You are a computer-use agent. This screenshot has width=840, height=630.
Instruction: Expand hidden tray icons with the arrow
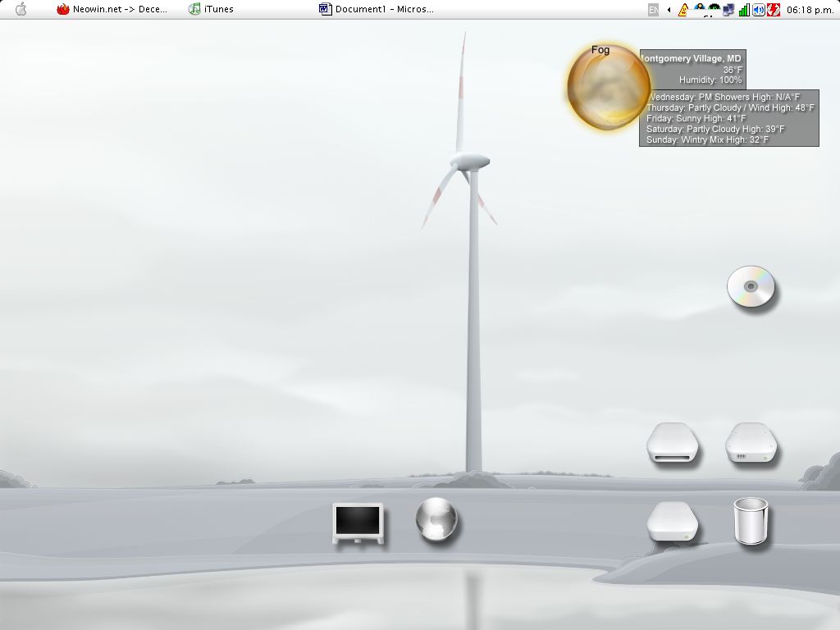pos(669,10)
